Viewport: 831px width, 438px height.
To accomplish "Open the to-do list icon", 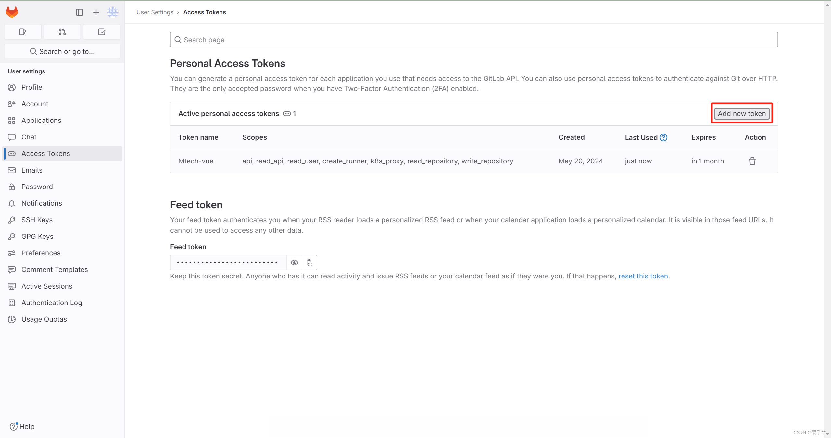I will coord(102,32).
